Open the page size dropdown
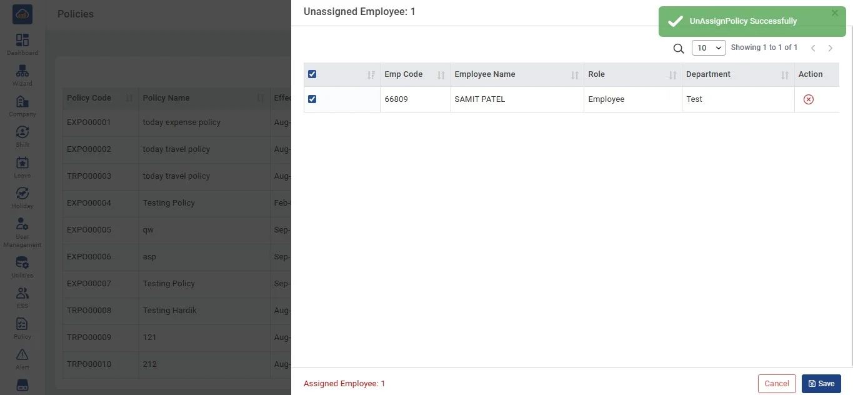This screenshot has width=853, height=395. [708, 48]
